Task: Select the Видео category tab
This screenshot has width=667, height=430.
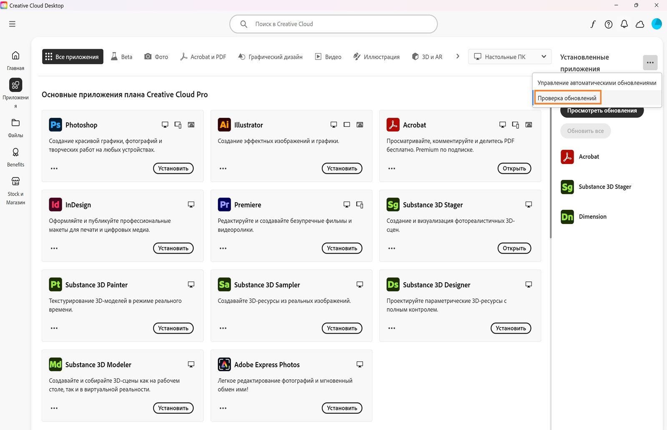Action: pyautogui.click(x=328, y=57)
